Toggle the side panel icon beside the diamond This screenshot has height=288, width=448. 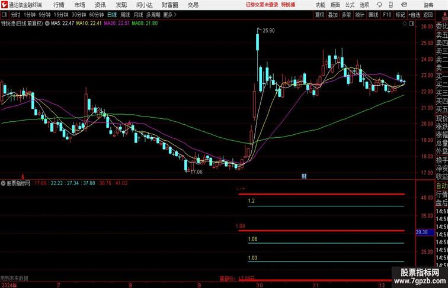coord(412,24)
